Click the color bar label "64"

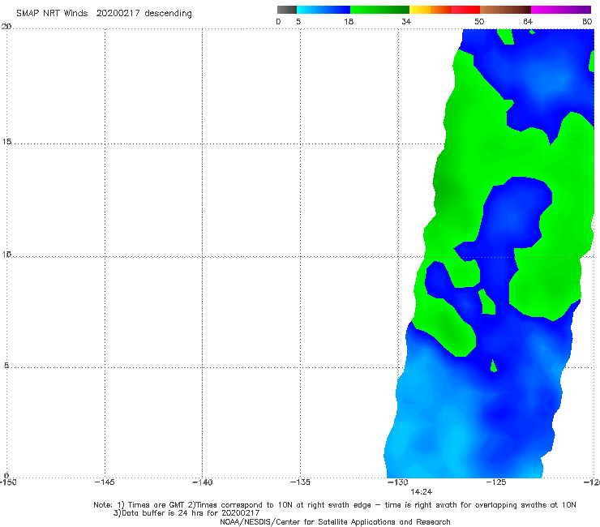[528, 21]
